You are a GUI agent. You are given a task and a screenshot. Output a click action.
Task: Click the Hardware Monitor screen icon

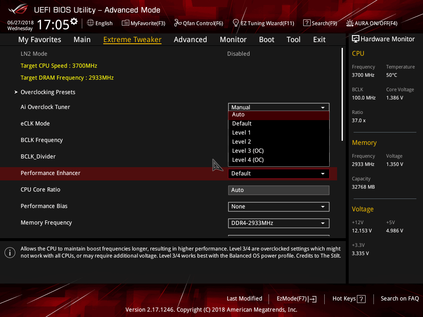(x=356, y=39)
